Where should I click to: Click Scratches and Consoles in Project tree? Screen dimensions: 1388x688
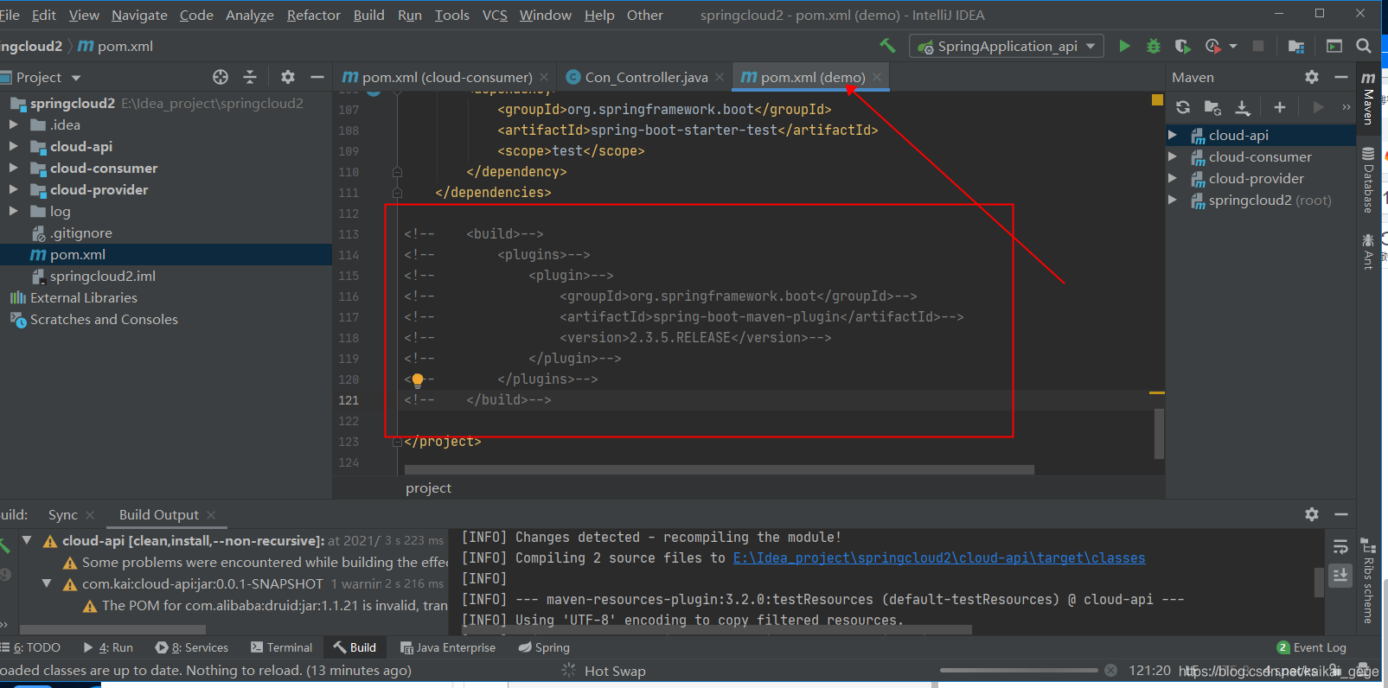coord(104,319)
